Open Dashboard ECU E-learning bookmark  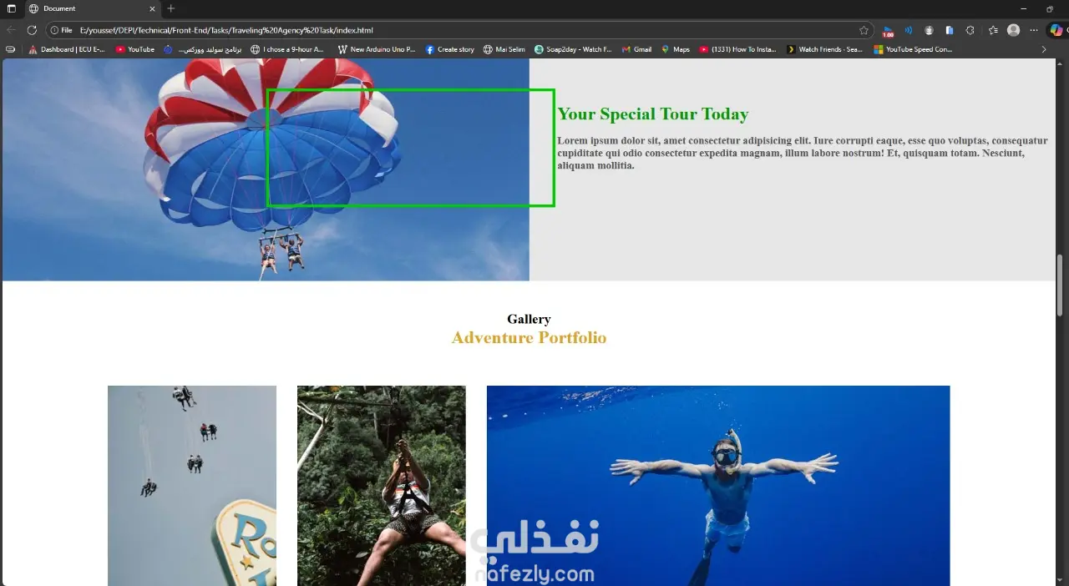(67, 49)
